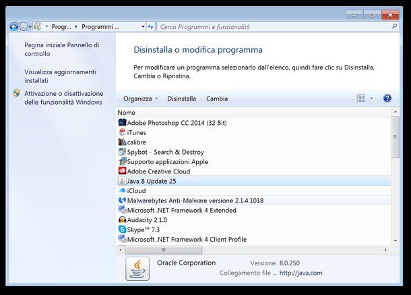Click the horizontal scrollbar right arrow
This screenshot has width=411, height=295.
tap(385, 250)
